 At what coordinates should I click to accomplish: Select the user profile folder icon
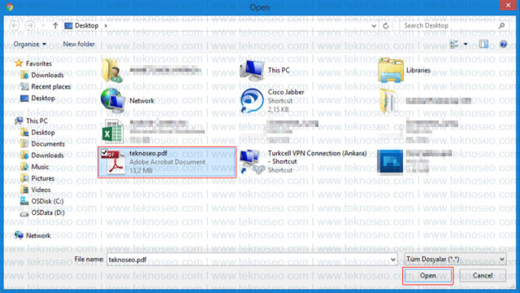click(112, 70)
